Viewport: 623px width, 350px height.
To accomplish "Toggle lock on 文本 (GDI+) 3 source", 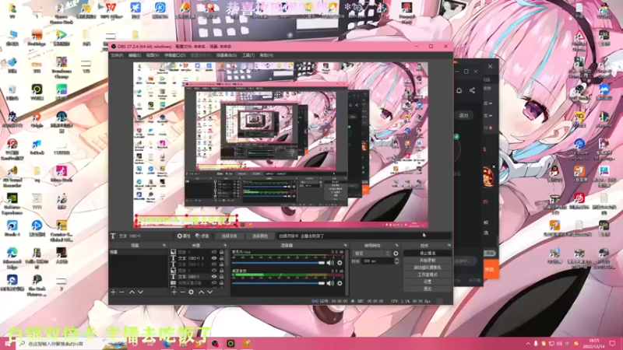I will pos(222,258).
